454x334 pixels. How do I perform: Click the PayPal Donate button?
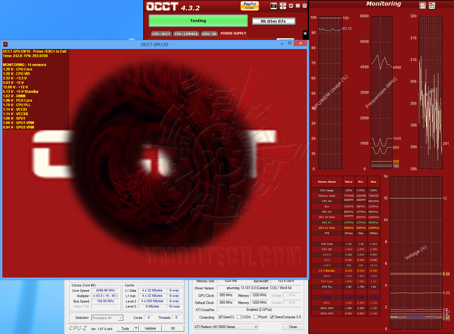pyautogui.click(x=250, y=6)
